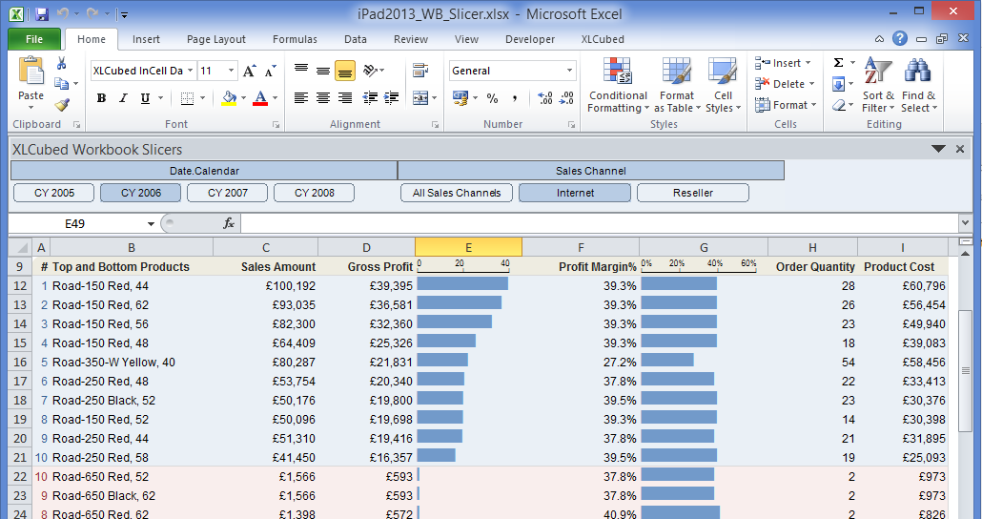Screen dimensions: 982x519
Task: Apply cell Borders icon
Action: pos(187,98)
